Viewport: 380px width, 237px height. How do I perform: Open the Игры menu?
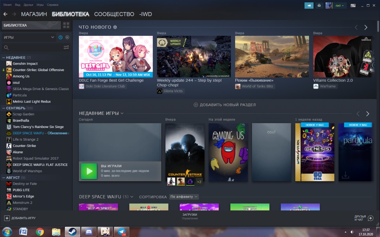coord(40,5)
